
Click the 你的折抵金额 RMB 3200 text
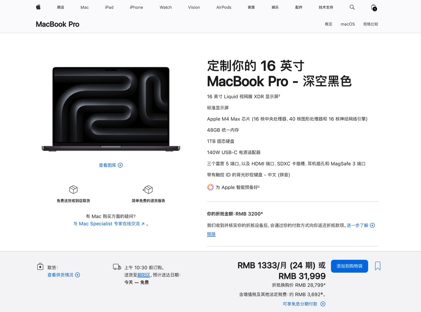pyautogui.click(x=235, y=214)
